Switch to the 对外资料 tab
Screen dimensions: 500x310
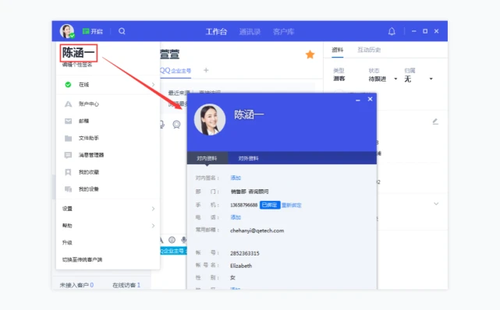click(248, 158)
